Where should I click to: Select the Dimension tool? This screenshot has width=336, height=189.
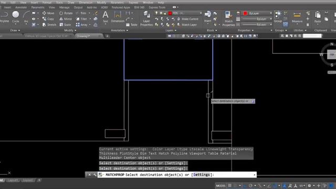pyautogui.click(x=118, y=17)
